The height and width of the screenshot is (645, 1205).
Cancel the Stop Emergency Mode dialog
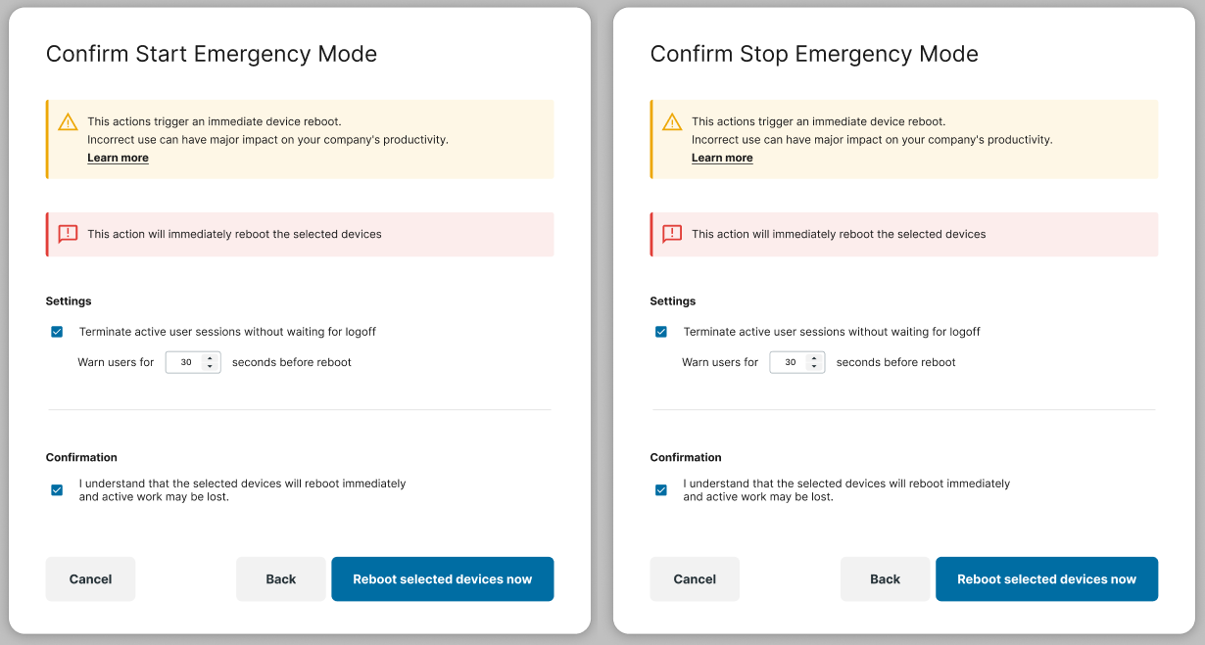click(695, 579)
